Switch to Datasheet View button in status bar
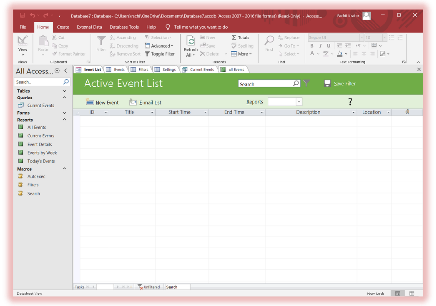This screenshot has height=306, width=436. [x=398, y=294]
